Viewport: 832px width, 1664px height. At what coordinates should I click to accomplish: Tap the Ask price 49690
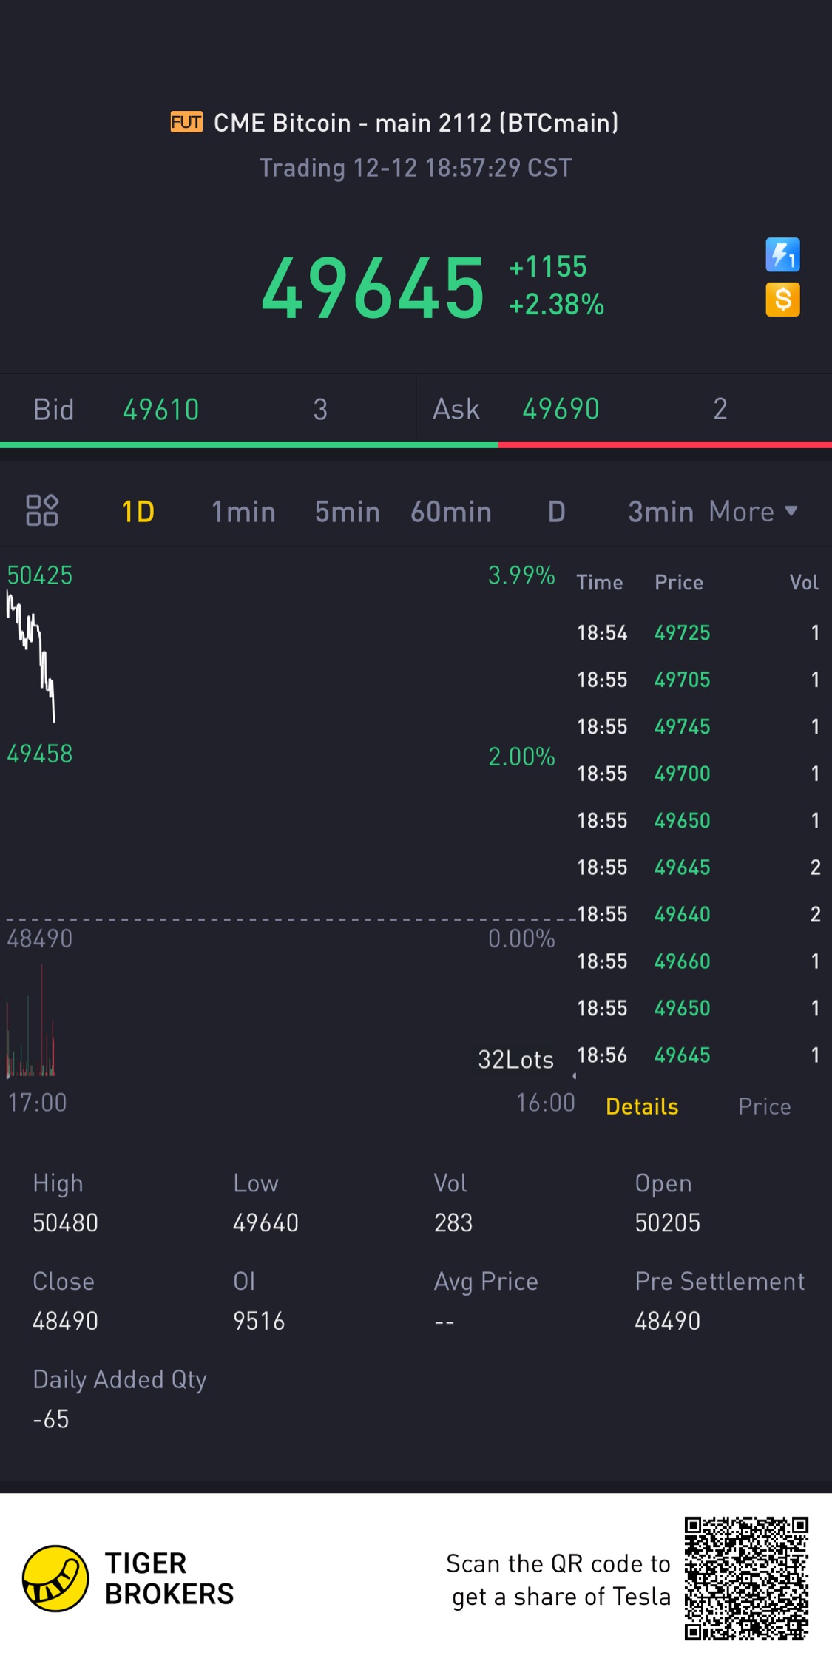(561, 409)
